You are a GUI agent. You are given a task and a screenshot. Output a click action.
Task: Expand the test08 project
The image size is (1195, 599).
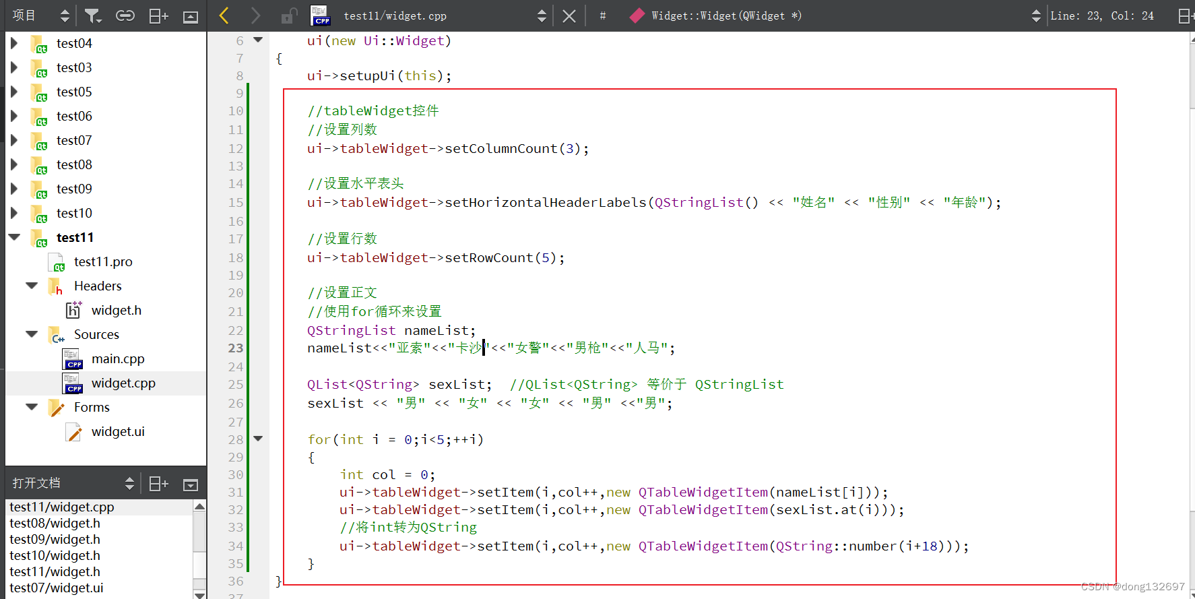point(14,164)
